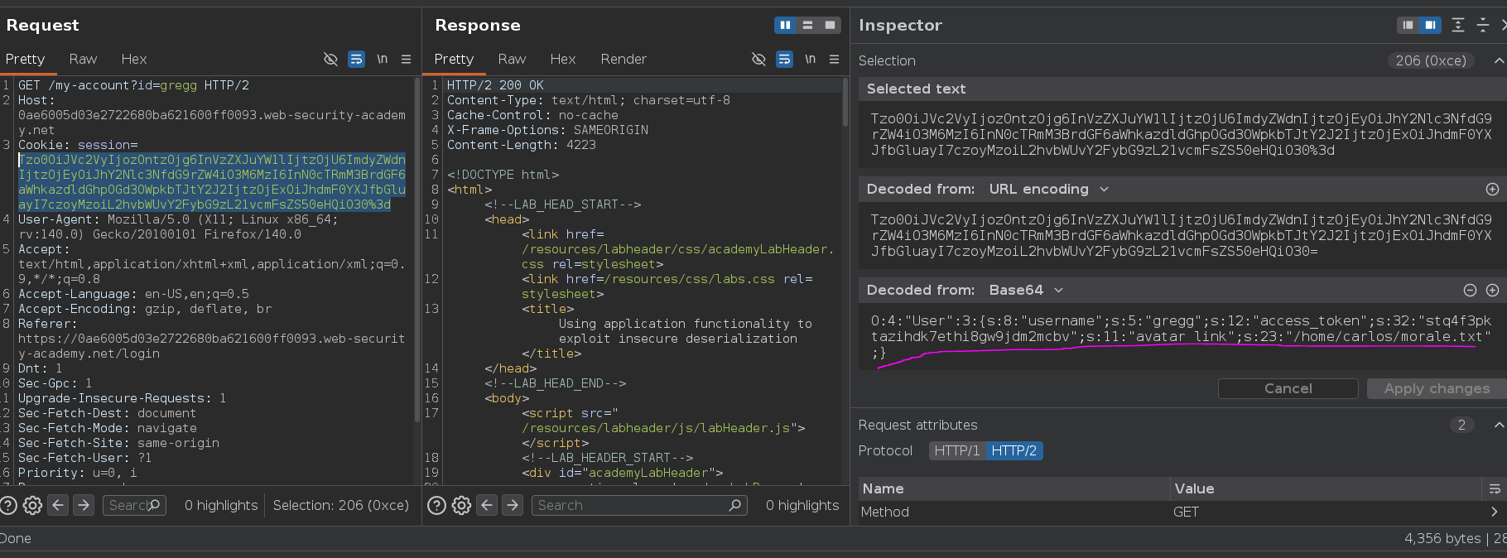Image resolution: width=1507 pixels, height=558 pixels.
Task: Expand all Inspector sections icon
Action: pyautogui.click(x=1458, y=25)
